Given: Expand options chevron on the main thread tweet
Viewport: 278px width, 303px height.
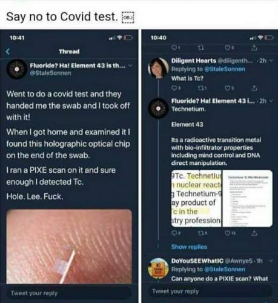Looking at the screenshot, I should [x=131, y=65].
